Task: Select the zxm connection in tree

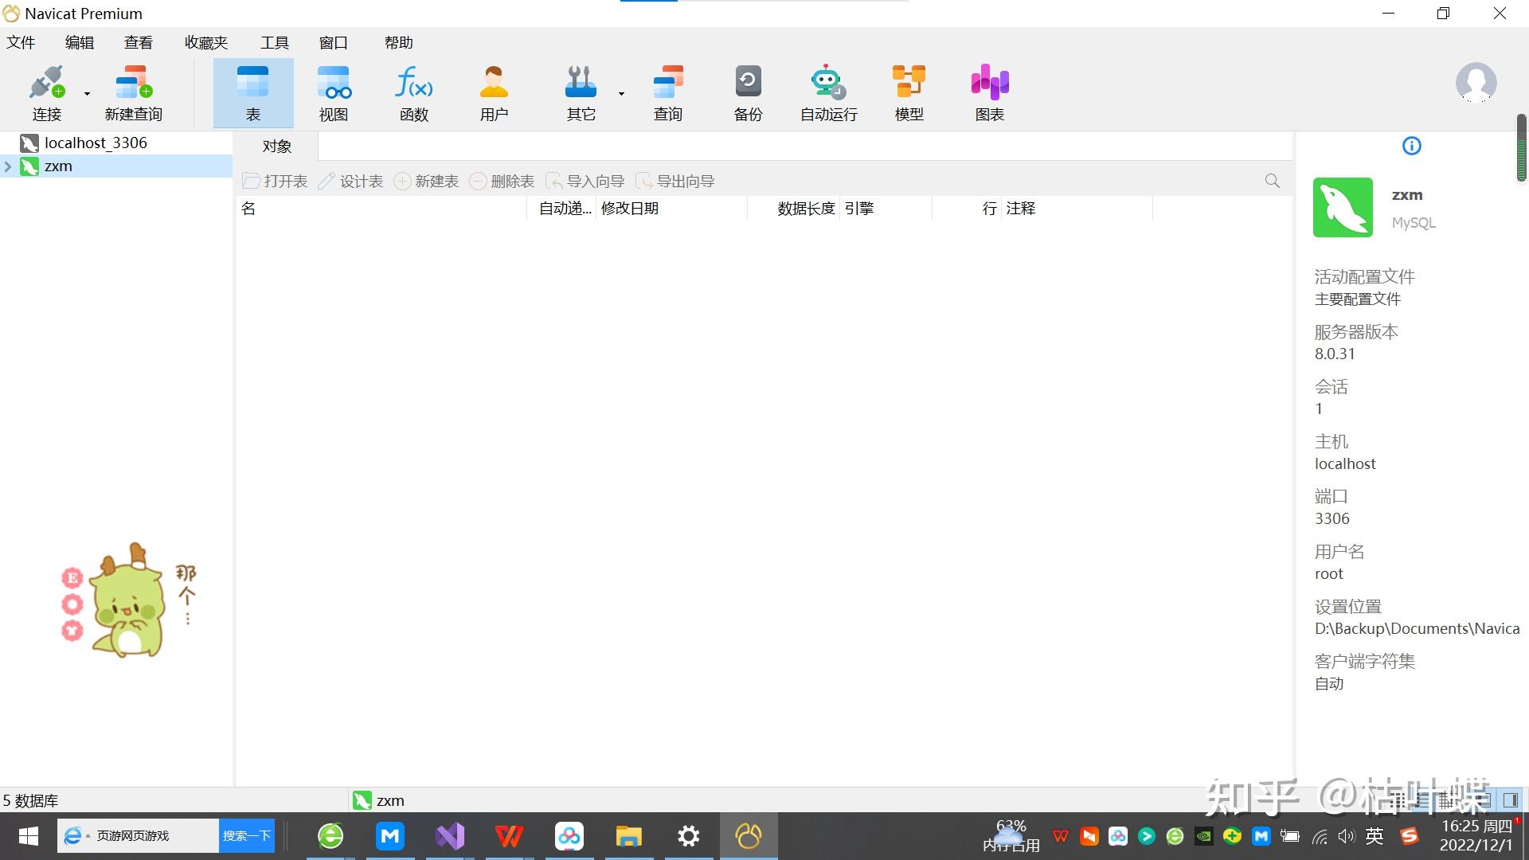Action: pos(116,166)
